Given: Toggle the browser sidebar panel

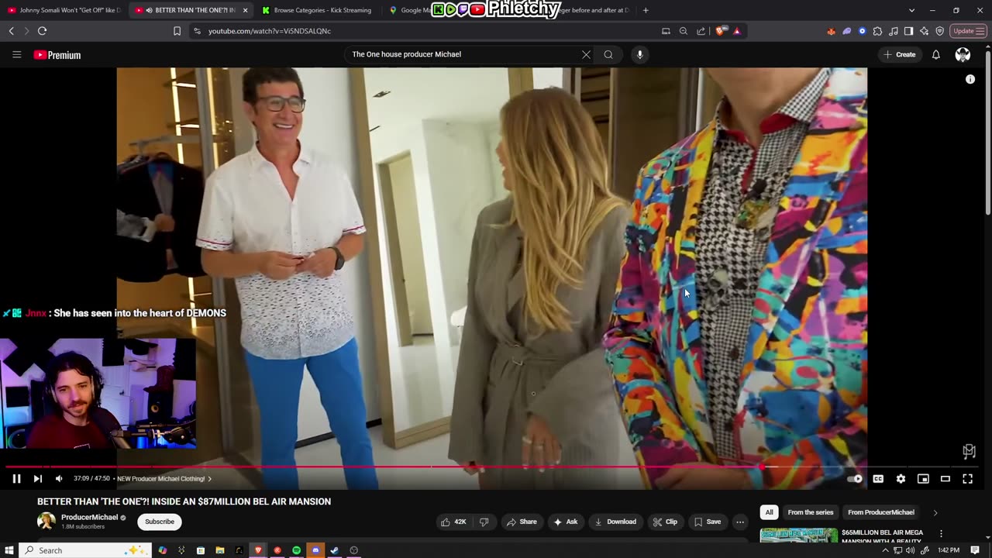Looking at the screenshot, I should (909, 31).
